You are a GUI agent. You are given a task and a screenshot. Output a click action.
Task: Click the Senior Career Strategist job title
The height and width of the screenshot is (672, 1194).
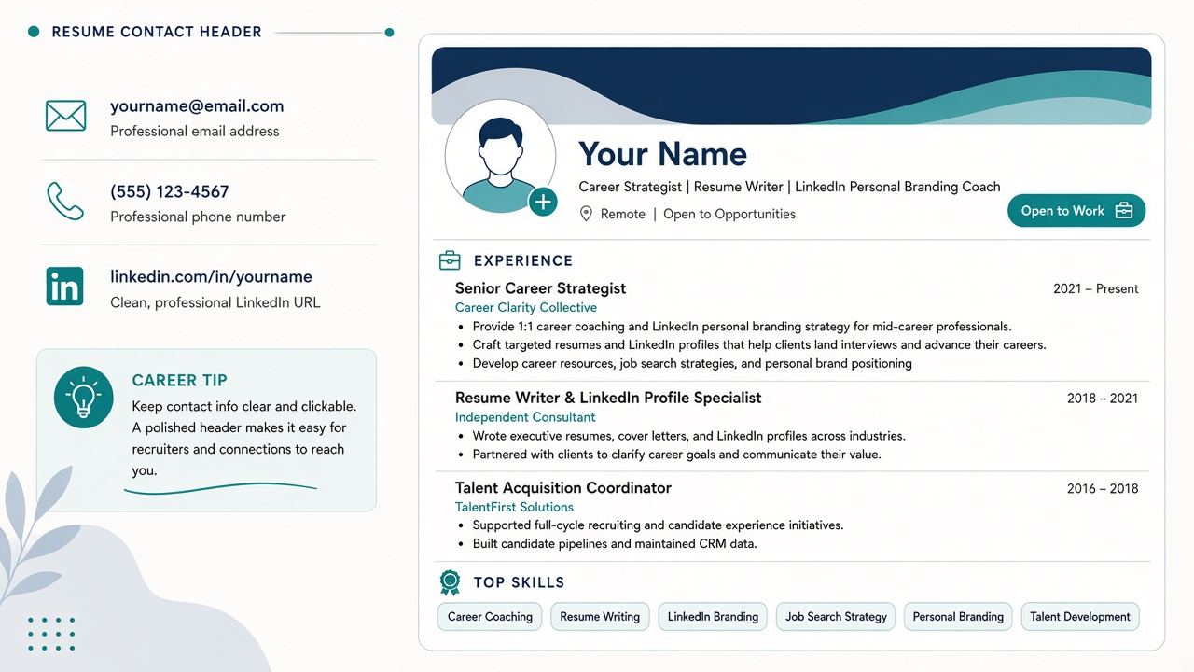[540, 288]
